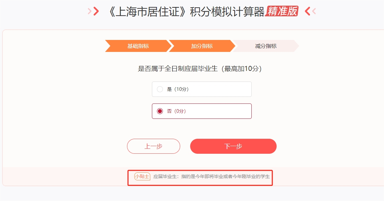Viewport: 384px width, 201px height.
Task: Open the 加分指标 step tab
Action: [202, 46]
